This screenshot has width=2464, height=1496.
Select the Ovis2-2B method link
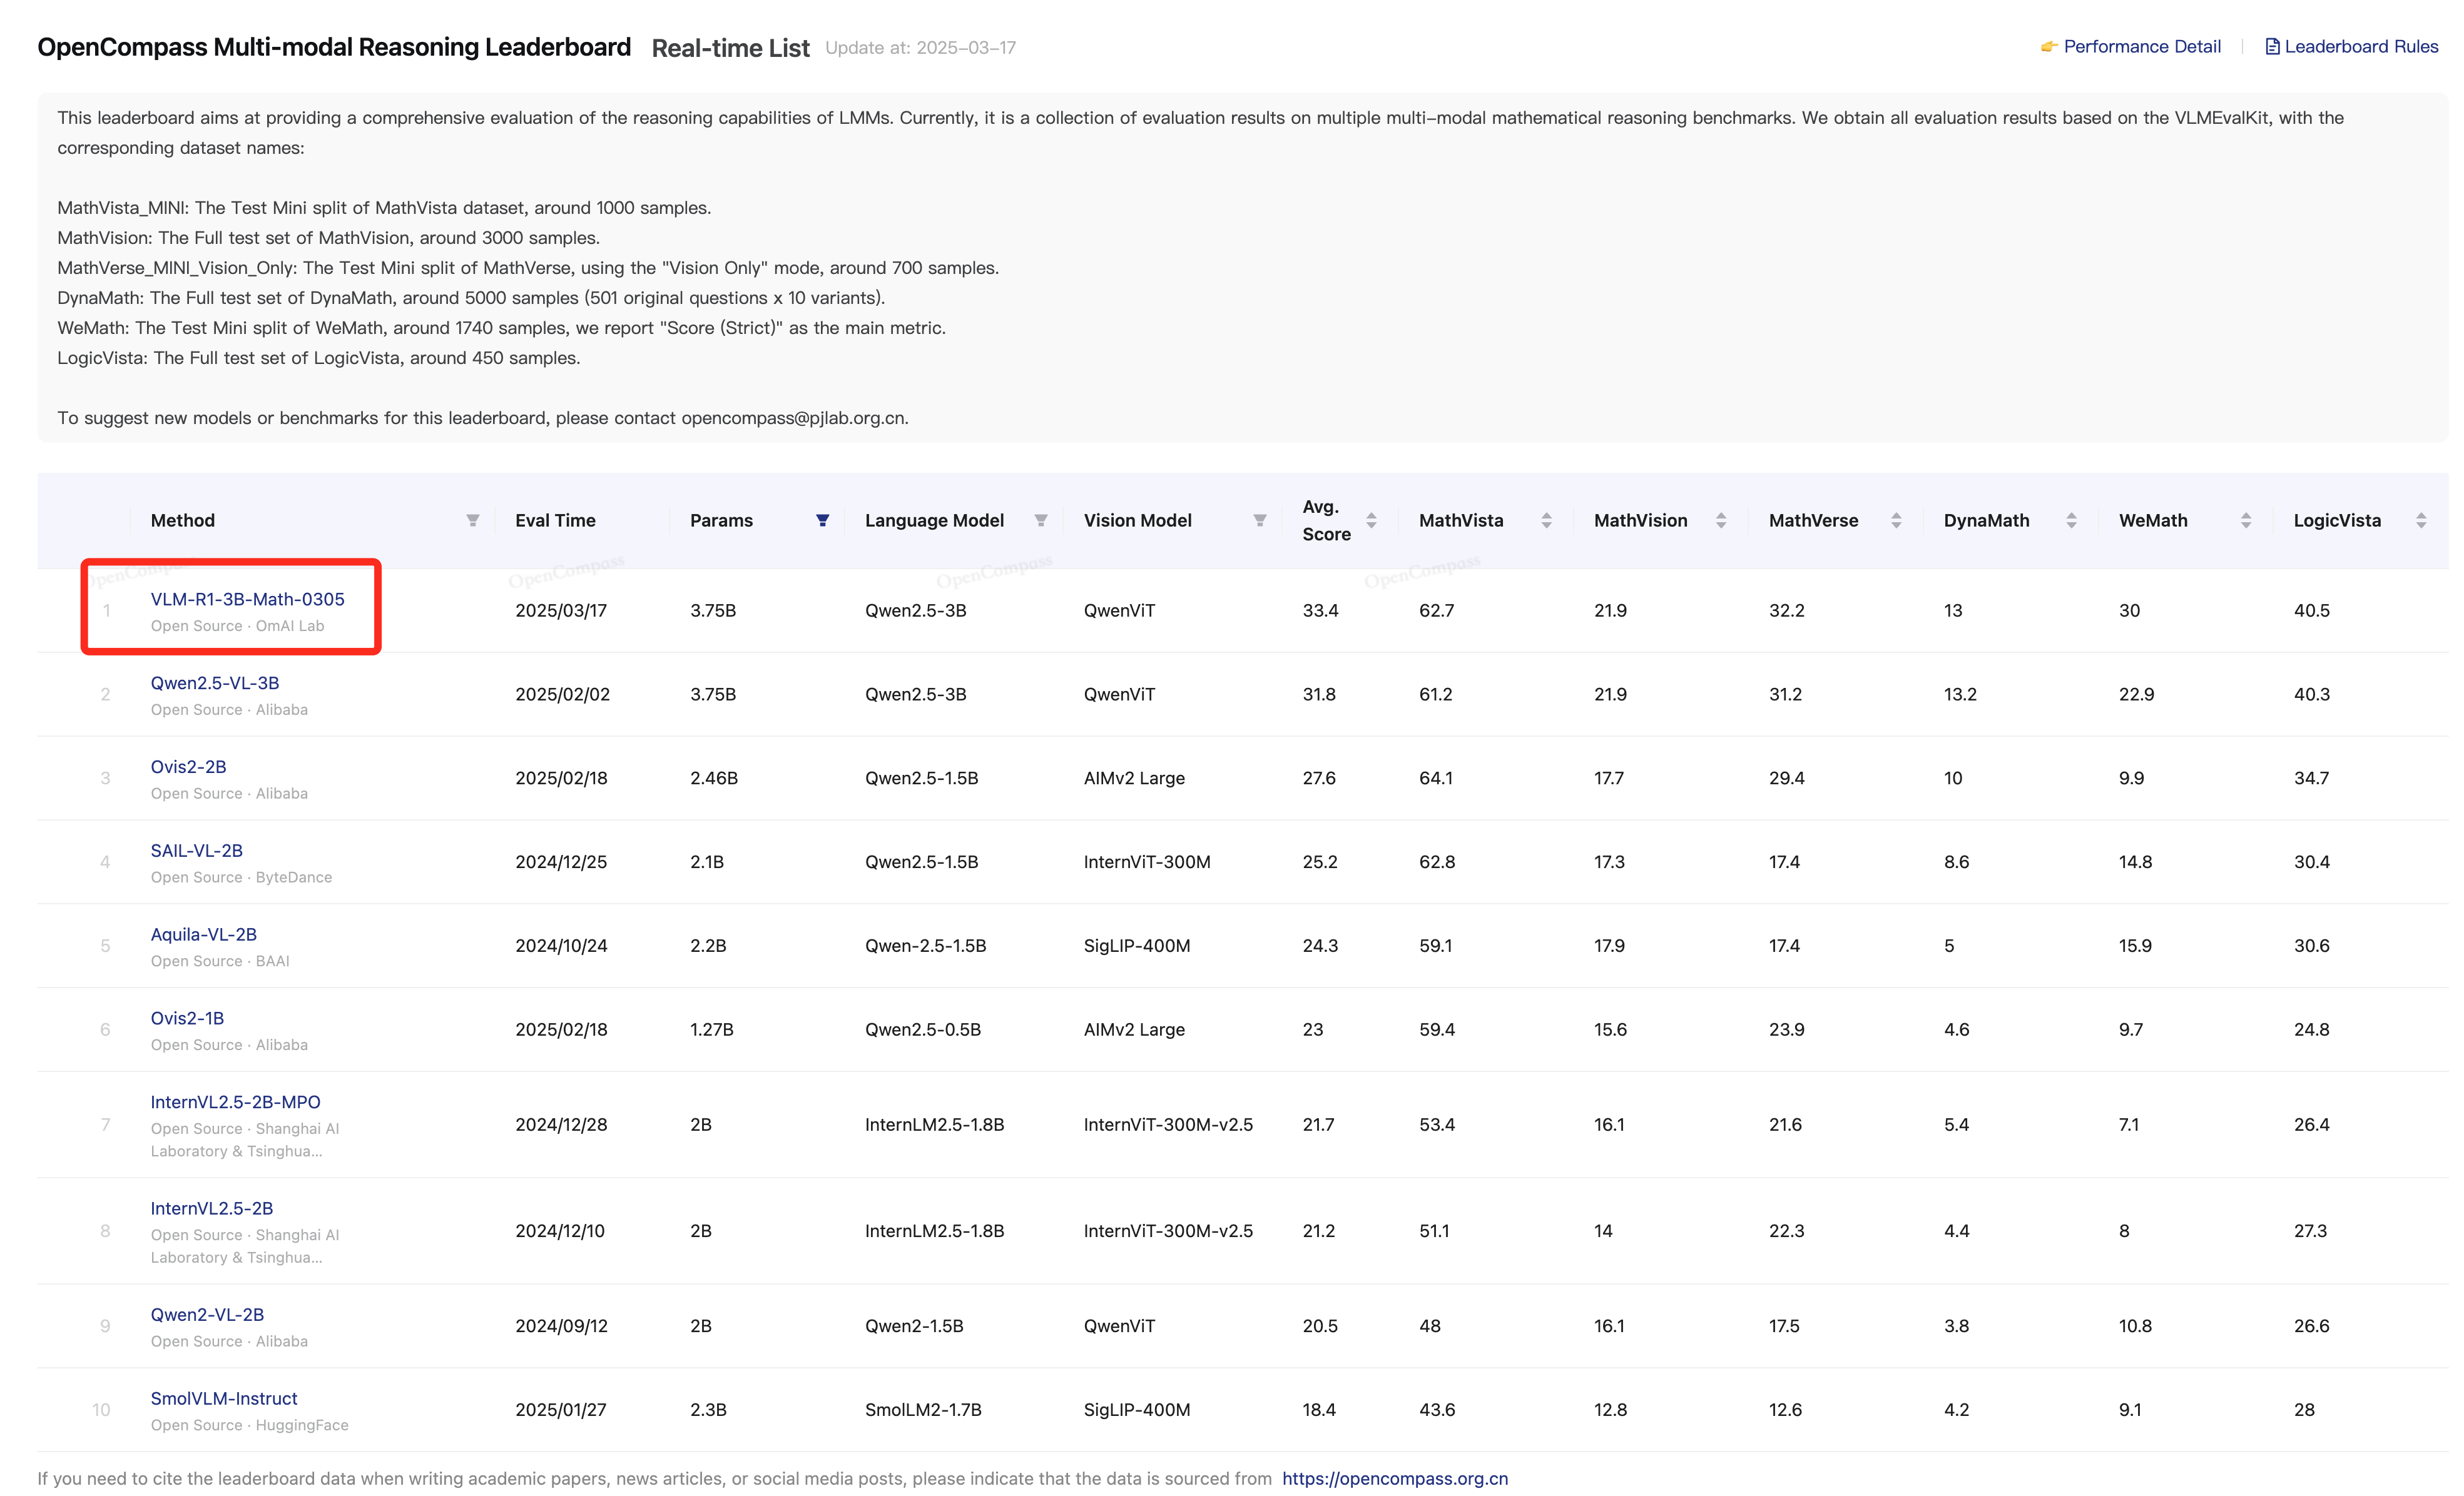click(x=188, y=767)
